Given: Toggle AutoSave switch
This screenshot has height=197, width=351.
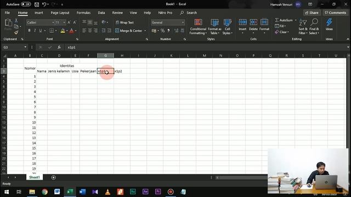Looking at the screenshot, I should coord(26,4).
